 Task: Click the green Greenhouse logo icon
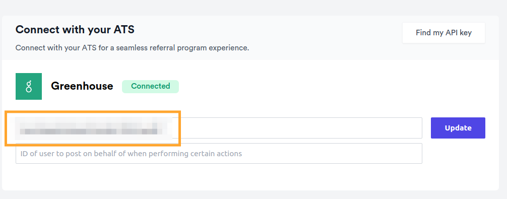29,86
